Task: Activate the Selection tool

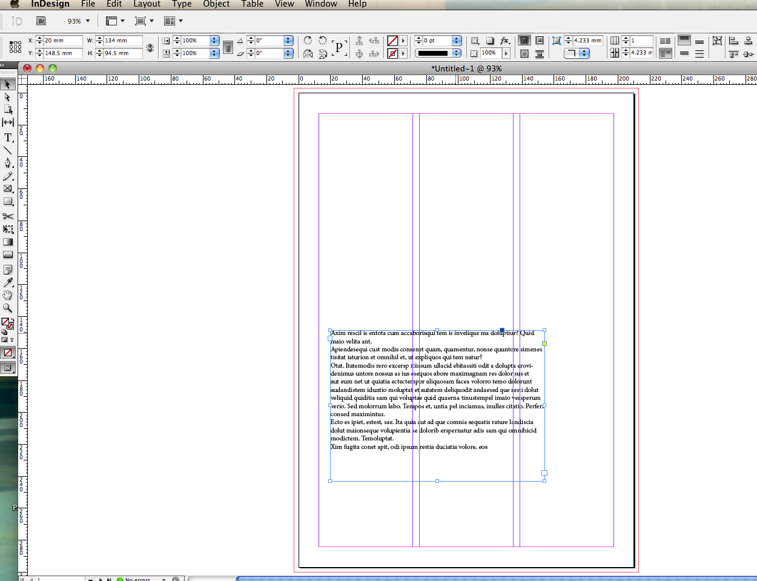Action: point(8,84)
